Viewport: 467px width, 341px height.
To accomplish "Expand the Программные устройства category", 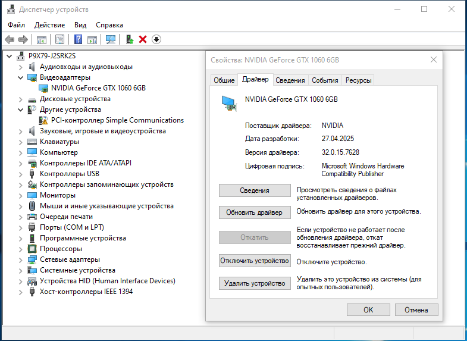I will pyautogui.click(x=21, y=239).
